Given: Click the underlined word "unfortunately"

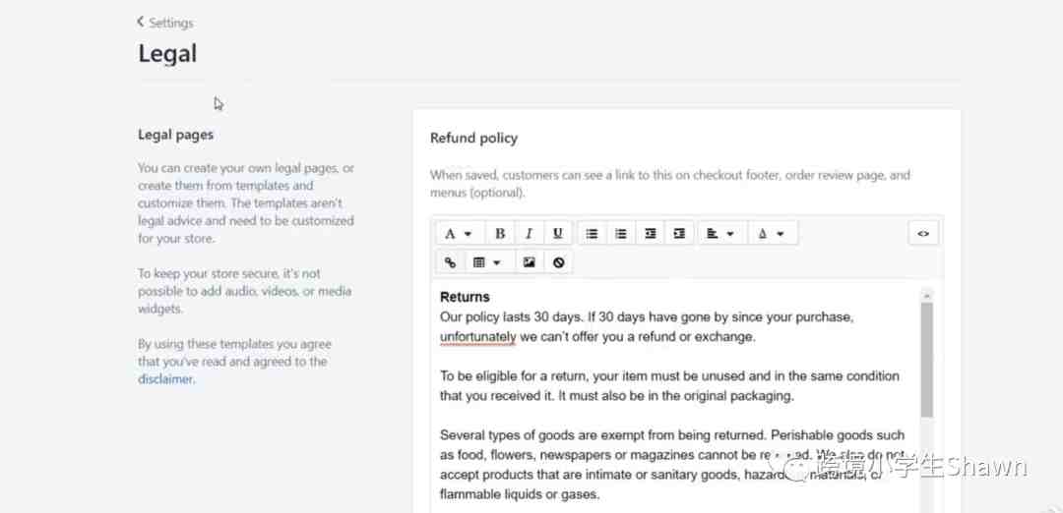Looking at the screenshot, I should 477,337.
